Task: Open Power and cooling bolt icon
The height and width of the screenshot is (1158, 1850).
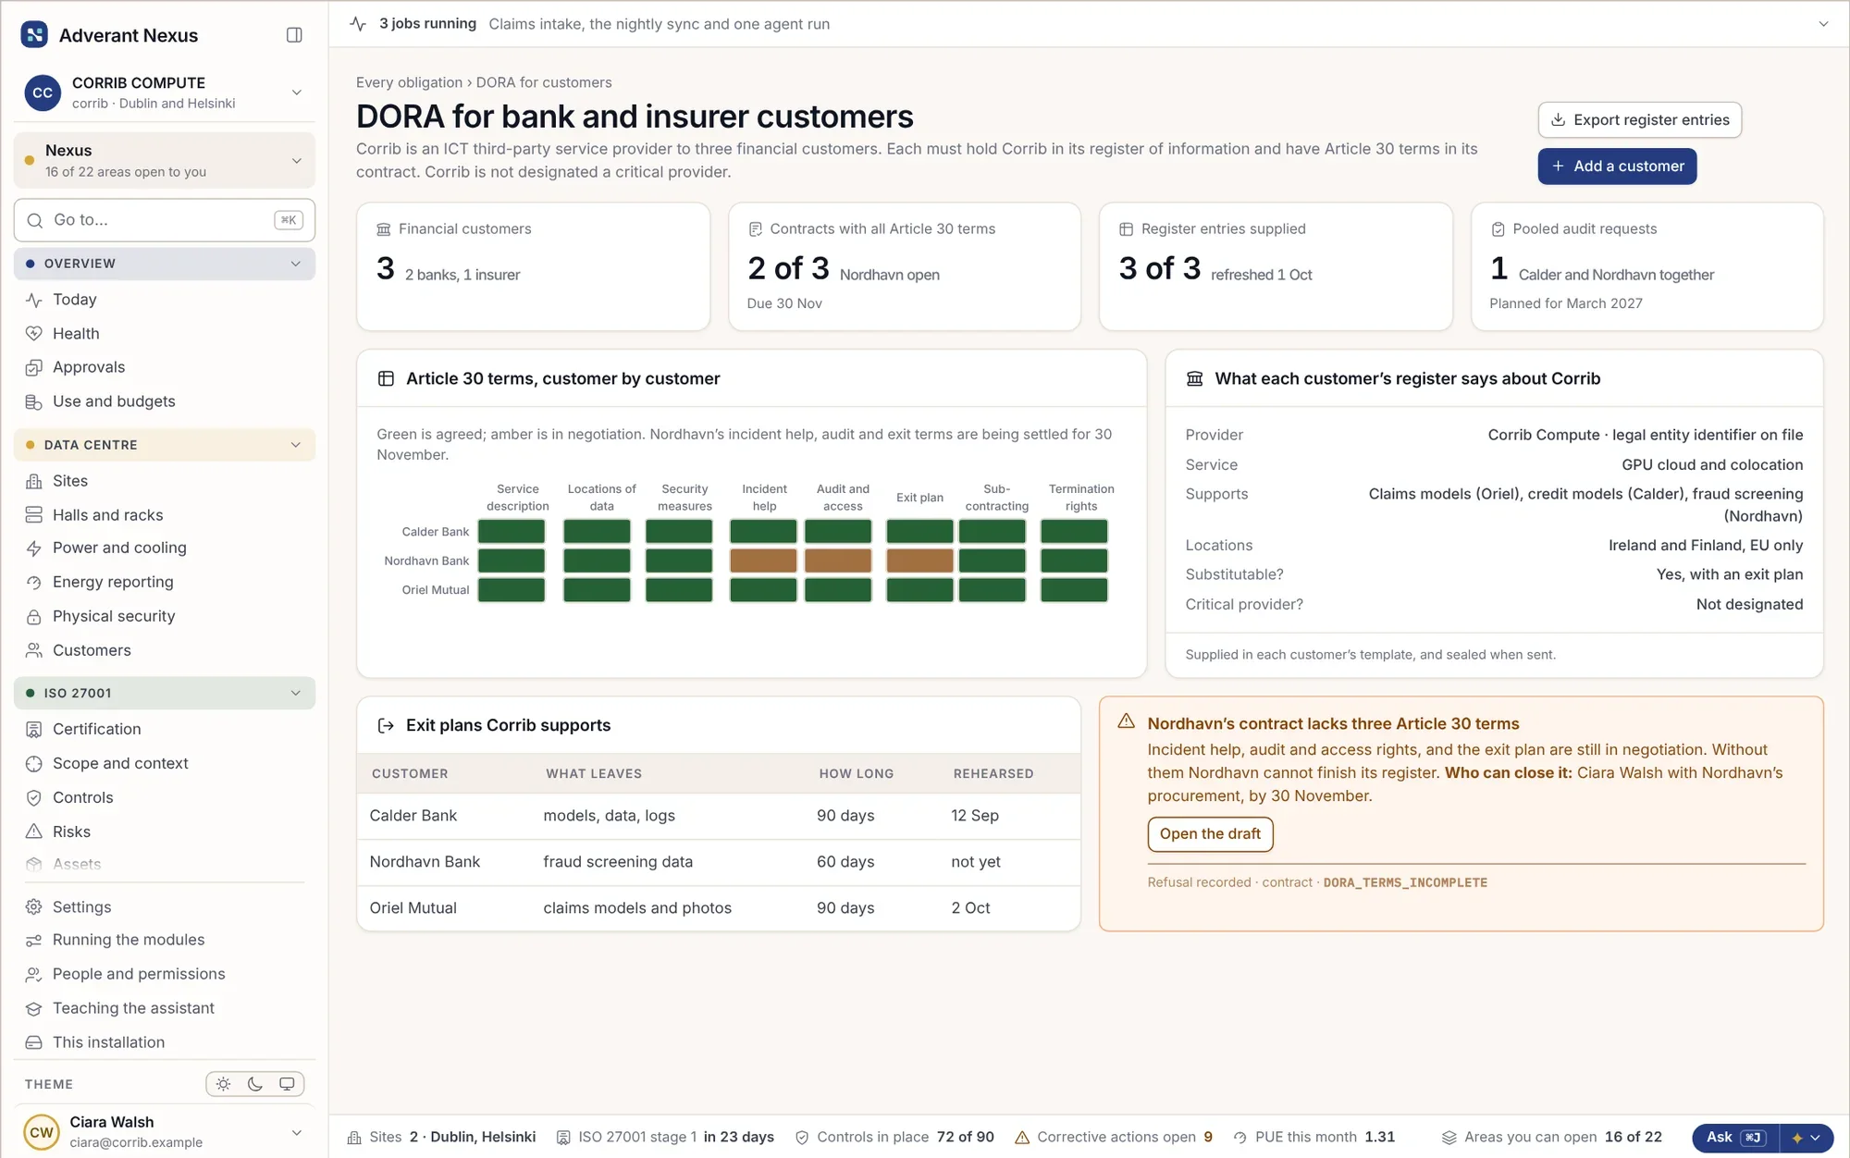Action: pyautogui.click(x=34, y=548)
